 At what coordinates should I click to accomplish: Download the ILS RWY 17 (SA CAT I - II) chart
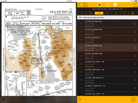pos(135,88)
